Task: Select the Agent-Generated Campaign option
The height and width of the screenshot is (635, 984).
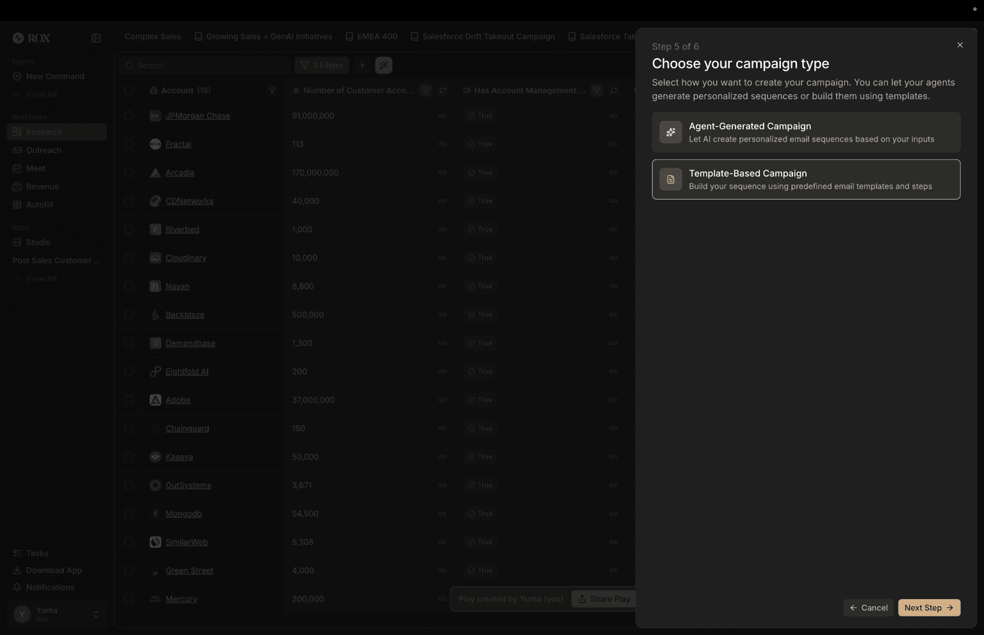Action: click(805, 132)
